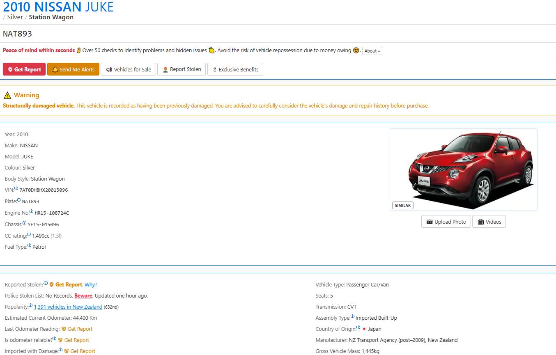Open the Why? link

click(91, 284)
